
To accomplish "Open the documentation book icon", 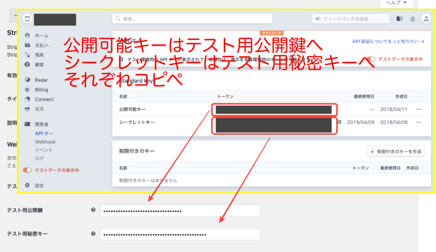I will (x=399, y=19).
